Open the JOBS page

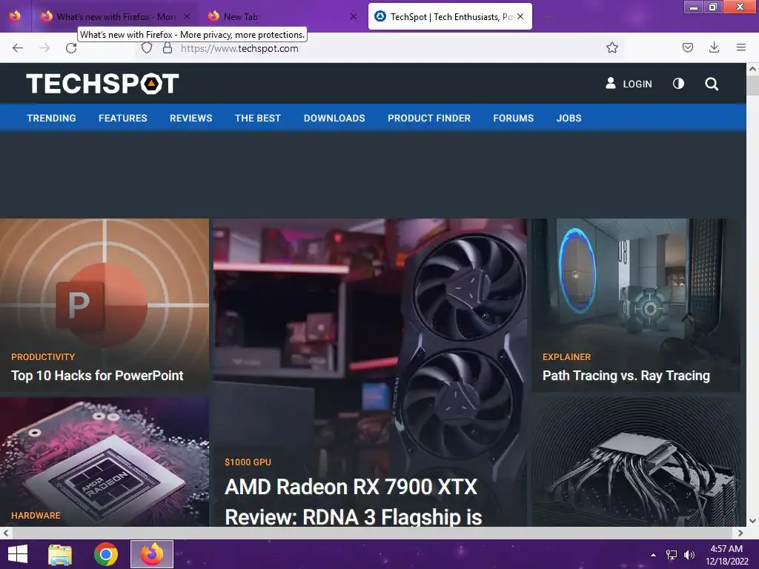click(x=569, y=118)
